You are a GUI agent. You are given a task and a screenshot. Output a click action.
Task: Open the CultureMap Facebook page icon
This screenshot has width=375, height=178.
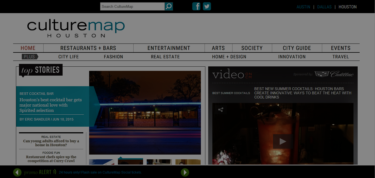[196, 6]
